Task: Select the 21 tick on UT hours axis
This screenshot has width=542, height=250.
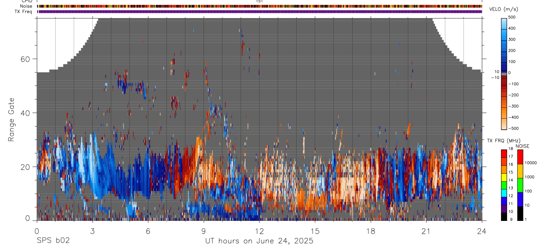Action: click(x=426, y=231)
